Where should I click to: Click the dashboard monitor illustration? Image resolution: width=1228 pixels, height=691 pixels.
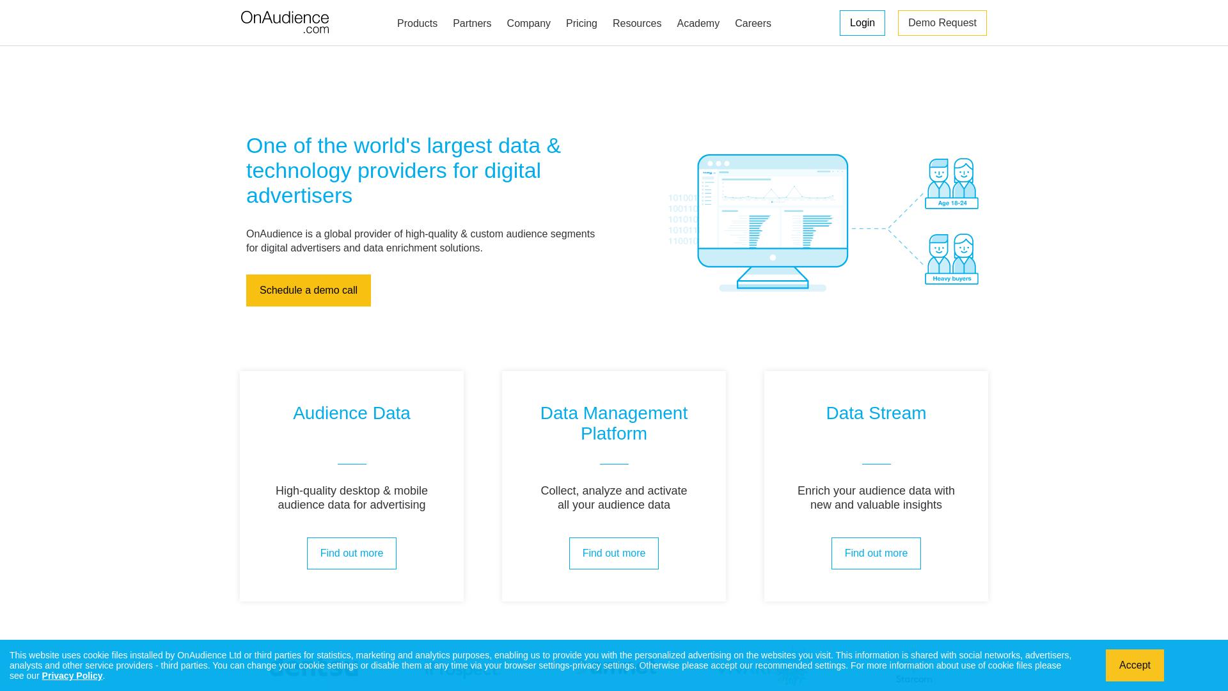click(773, 223)
